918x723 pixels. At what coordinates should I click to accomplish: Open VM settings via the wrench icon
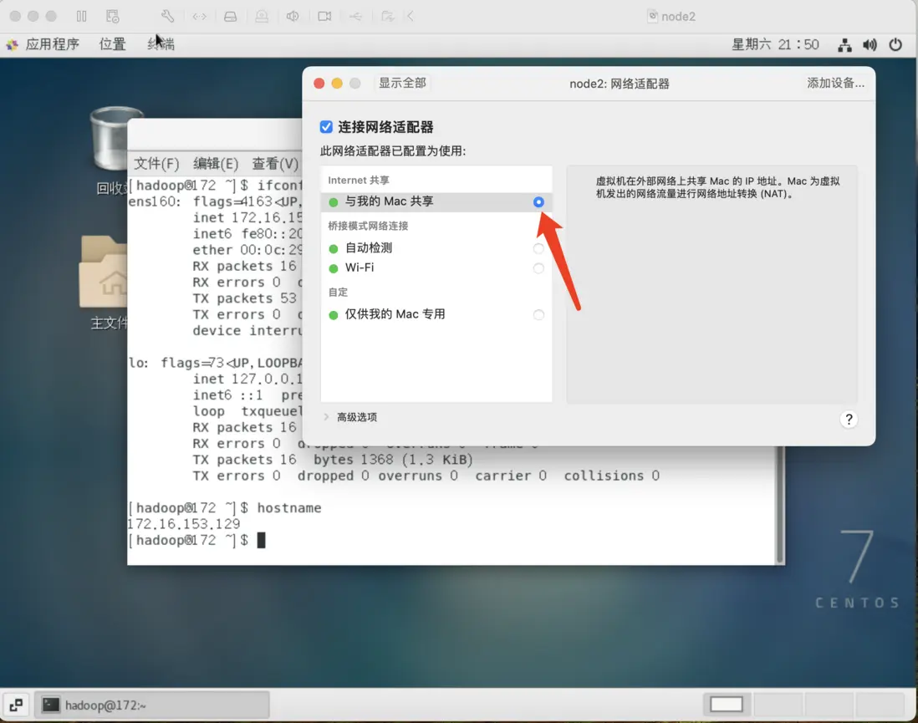point(167,17)
